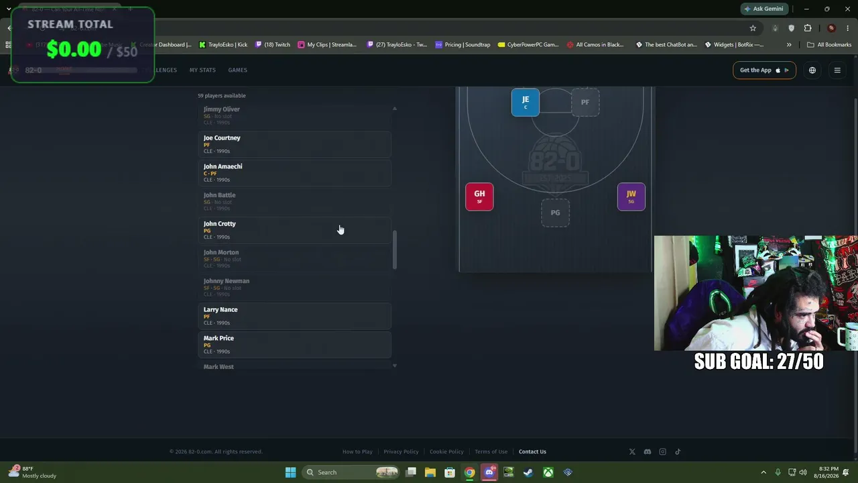Open Task View on the taskbar
Viewport: 858px width, 483px height.
[411, 472]
